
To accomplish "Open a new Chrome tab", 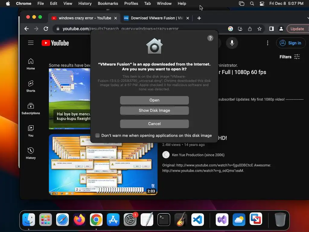I will click(x=199, y=18).
